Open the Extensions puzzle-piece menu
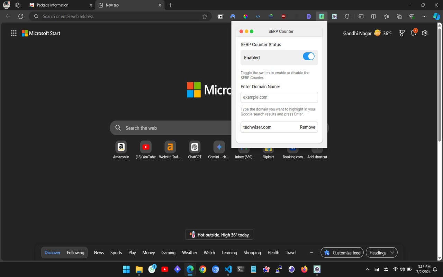The image size is (443, 277). click(x=347, y=16)
